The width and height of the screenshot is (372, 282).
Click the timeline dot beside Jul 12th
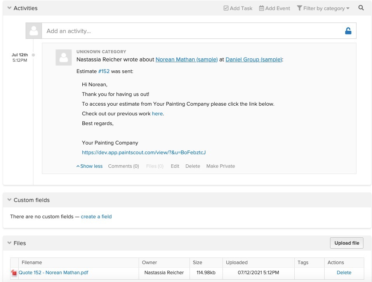[x=33, y=55]
